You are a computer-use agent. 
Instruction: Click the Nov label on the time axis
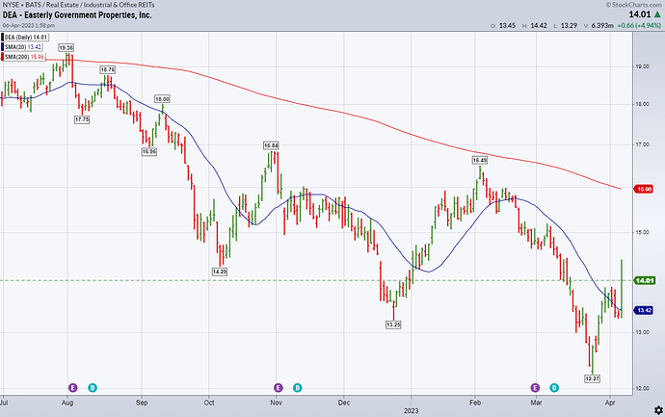[276, 403]
